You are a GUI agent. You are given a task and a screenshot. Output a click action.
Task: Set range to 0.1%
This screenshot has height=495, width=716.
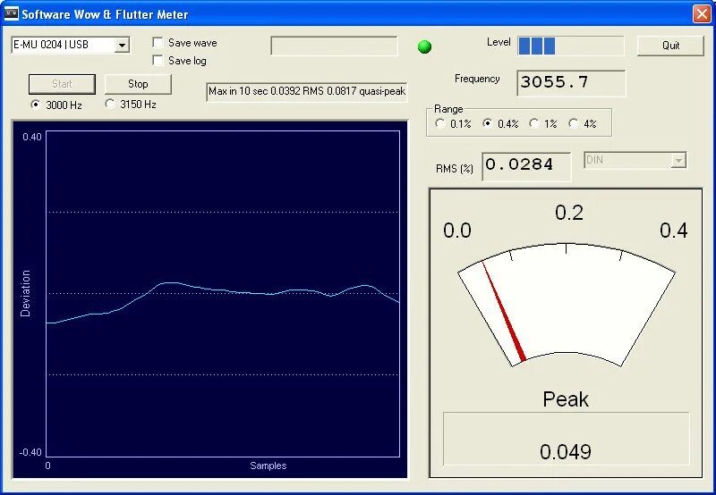(439, 123)
